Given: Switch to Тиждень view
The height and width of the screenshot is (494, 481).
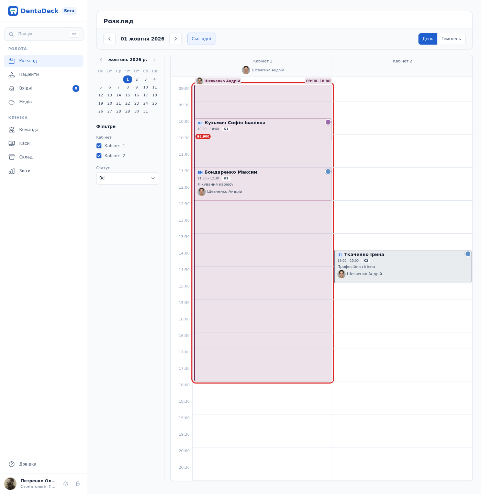Looking at the screenshot, I should coord(451,39).
